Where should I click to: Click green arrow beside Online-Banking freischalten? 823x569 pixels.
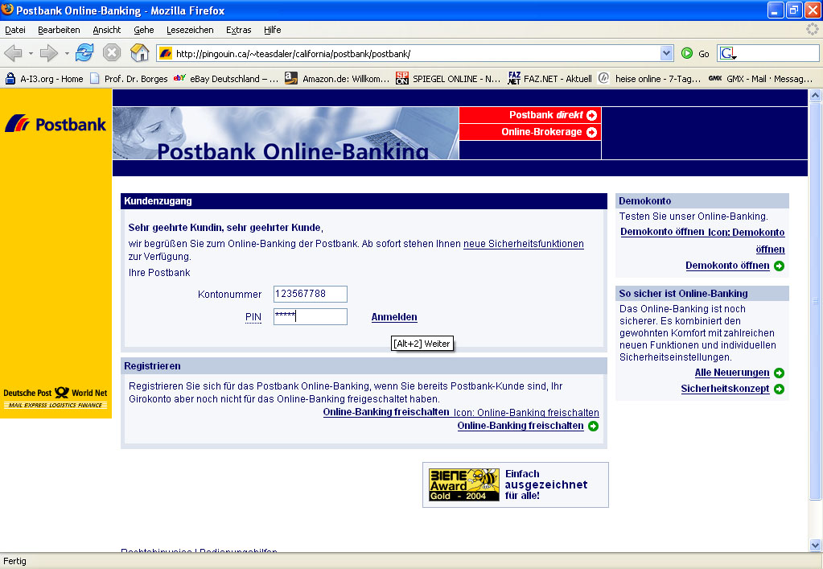(593, 427)
